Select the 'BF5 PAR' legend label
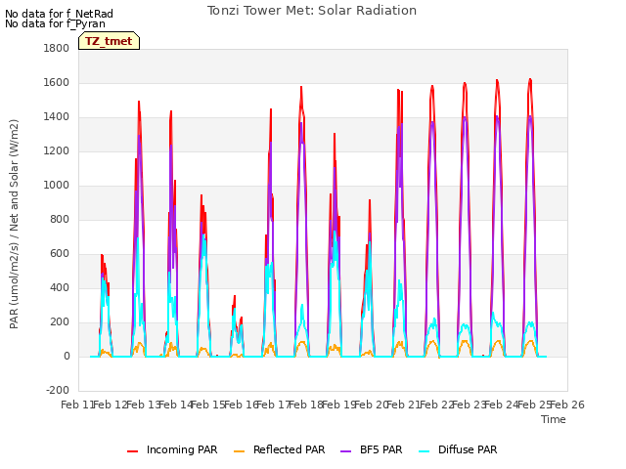 pos(380,449)
